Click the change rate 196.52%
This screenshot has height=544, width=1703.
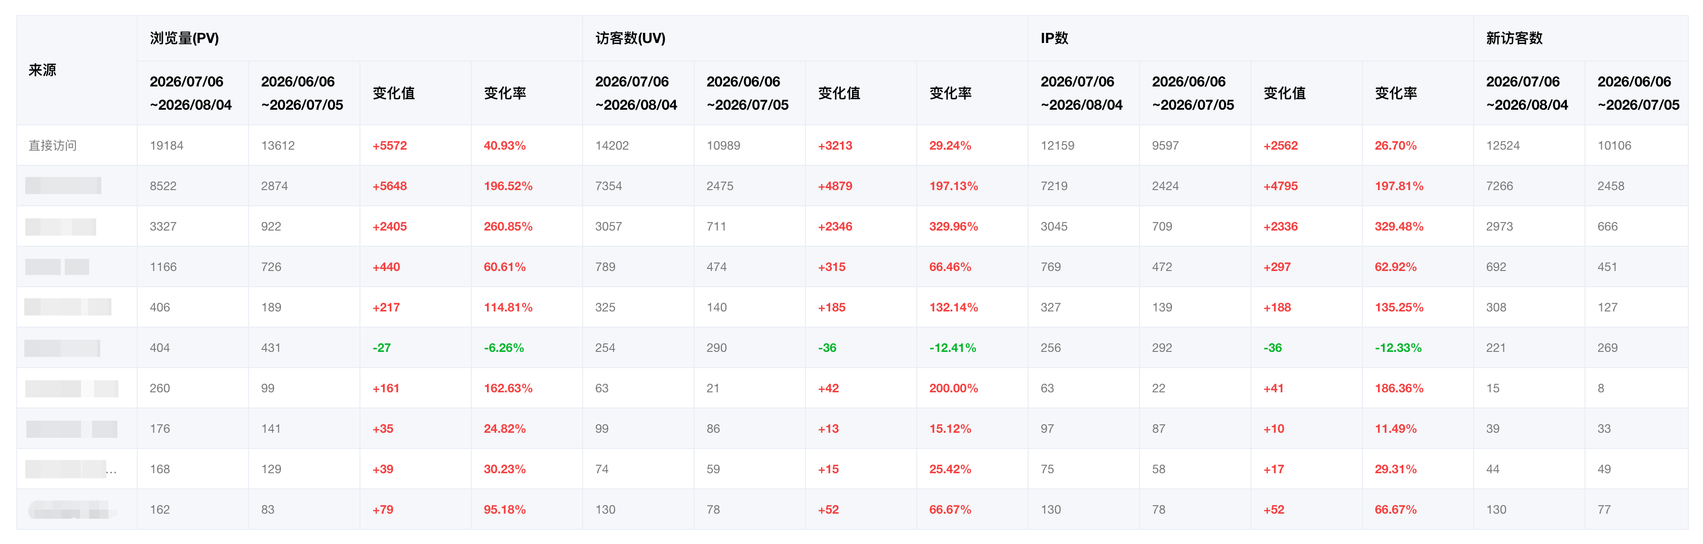pos(508,186)
